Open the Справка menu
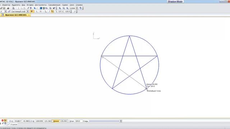 79,5
